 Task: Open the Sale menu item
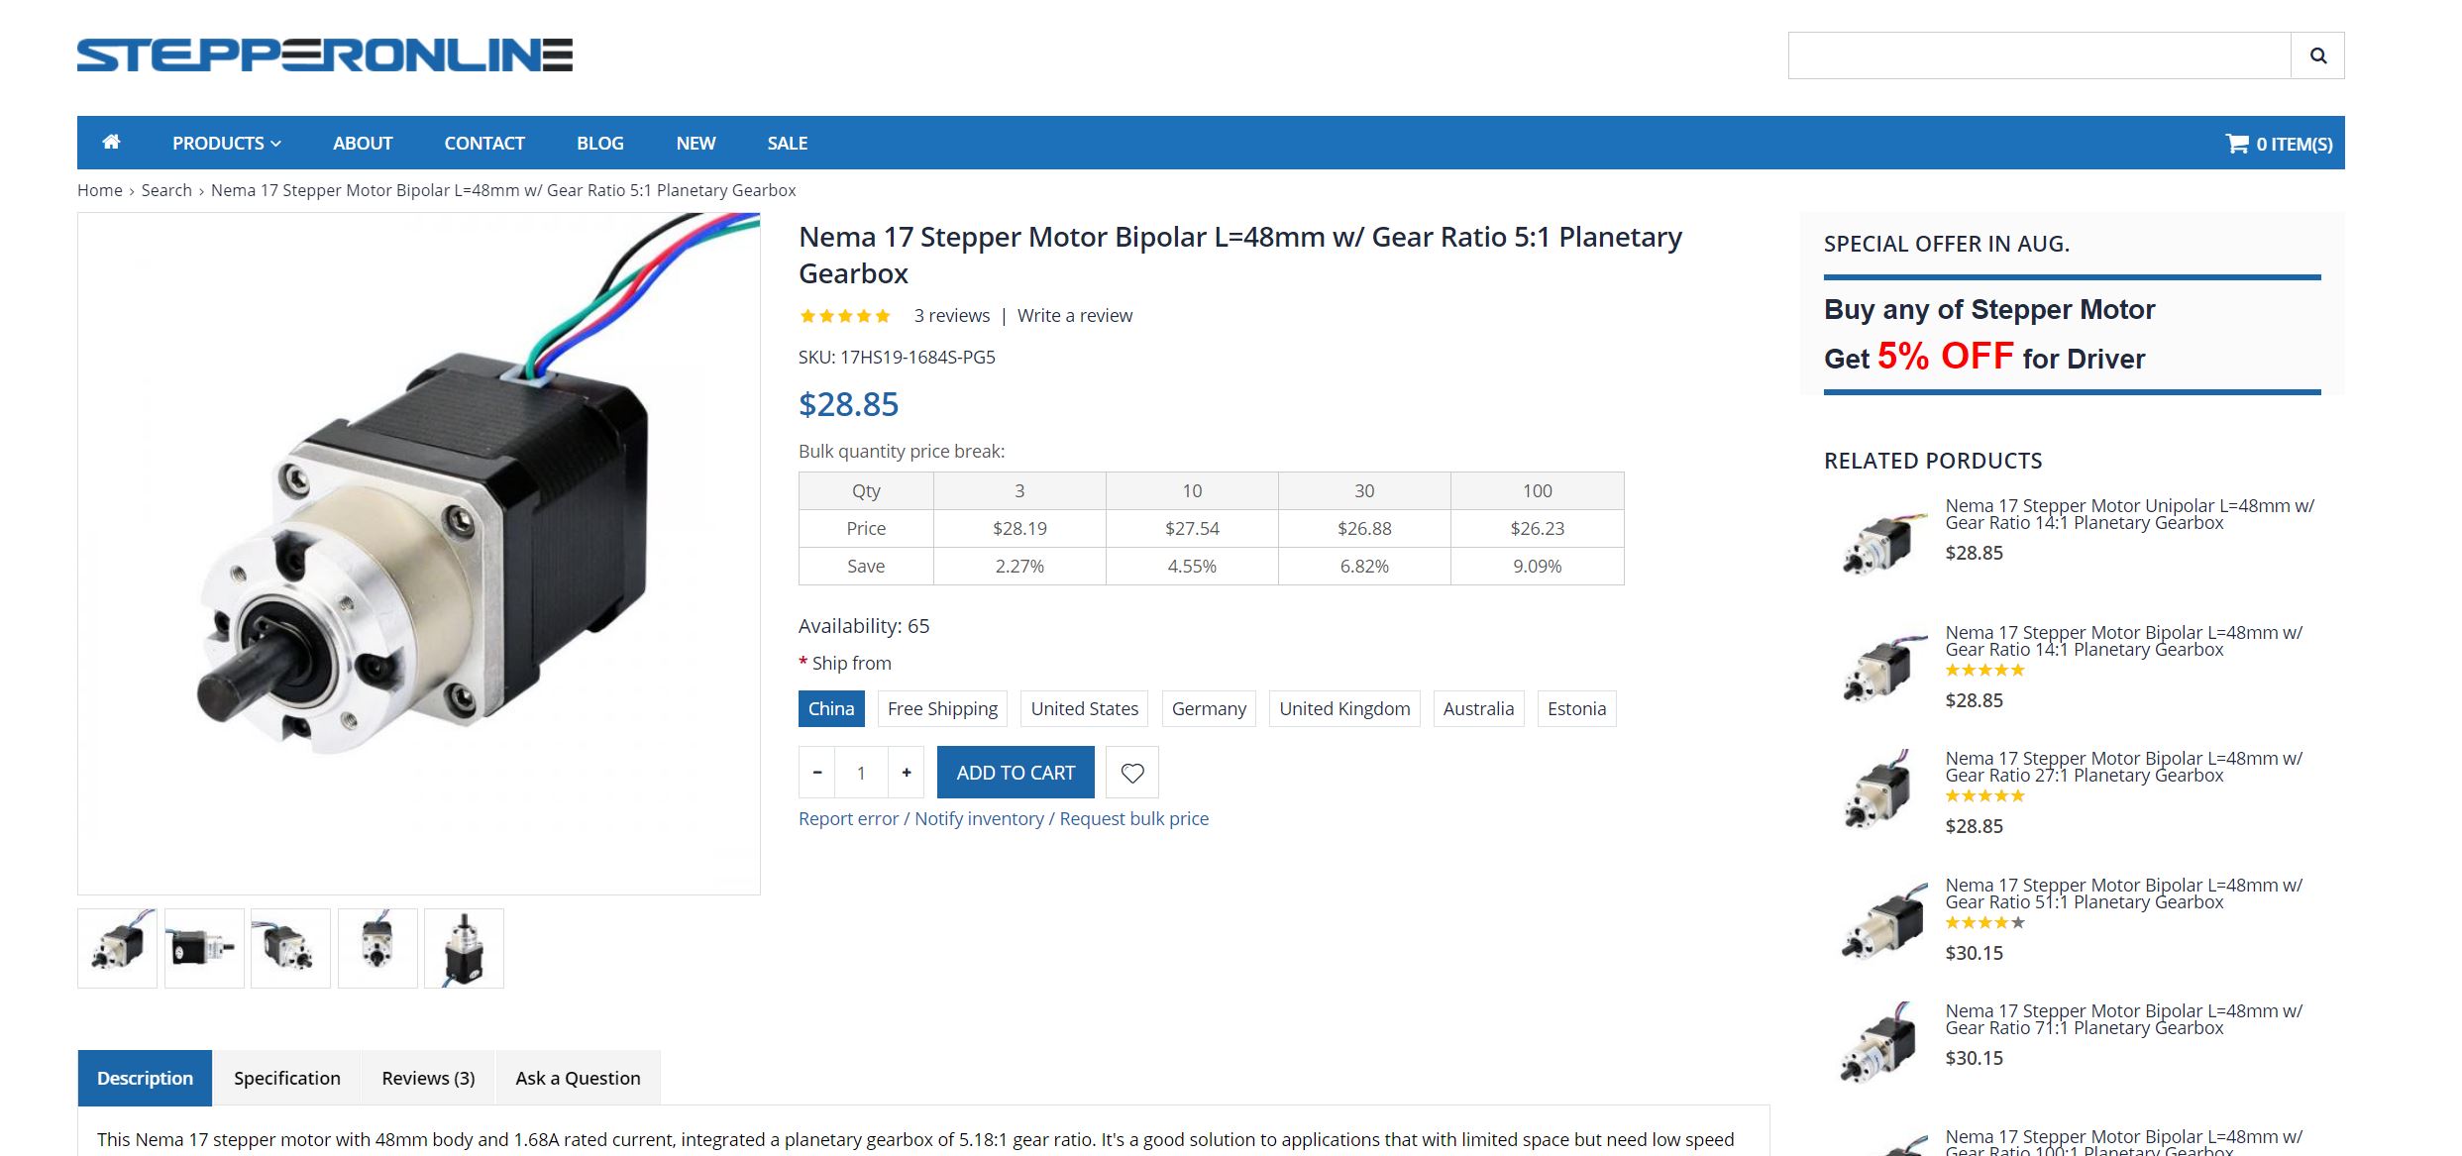click(x=787, y=144)
